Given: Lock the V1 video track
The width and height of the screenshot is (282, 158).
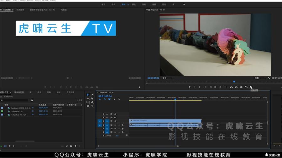Looking at the screenshot, I should 103,121.
